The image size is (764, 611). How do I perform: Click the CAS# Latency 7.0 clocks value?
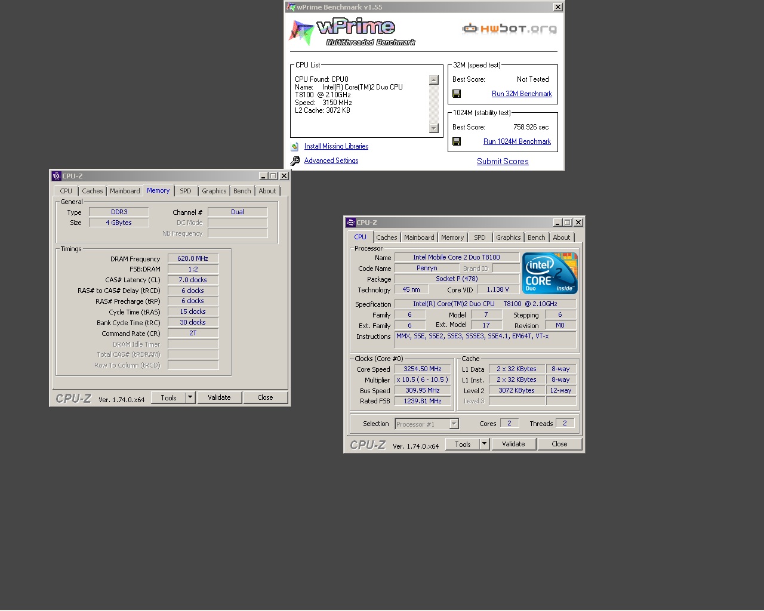coord(193,280)
